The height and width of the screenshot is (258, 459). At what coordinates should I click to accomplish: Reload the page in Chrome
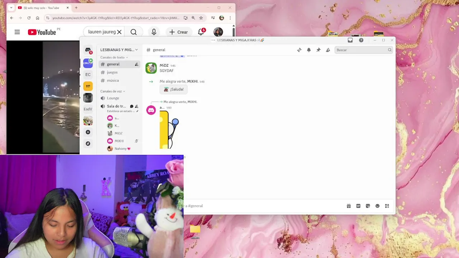[29, 18]
